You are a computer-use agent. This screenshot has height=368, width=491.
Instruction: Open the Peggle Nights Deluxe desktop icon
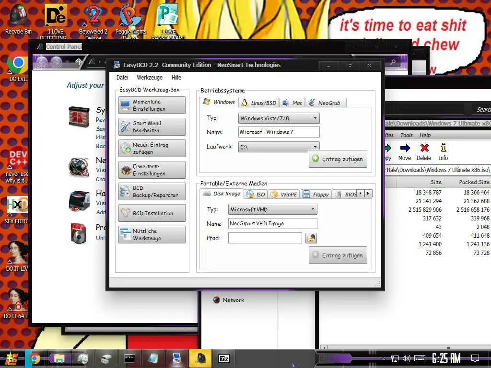pyautogui.click(x=130, y=22)
